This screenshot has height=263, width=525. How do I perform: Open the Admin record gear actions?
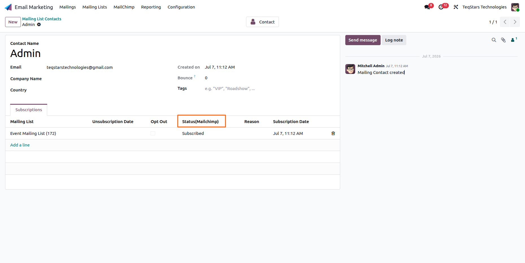coord(39,25)
